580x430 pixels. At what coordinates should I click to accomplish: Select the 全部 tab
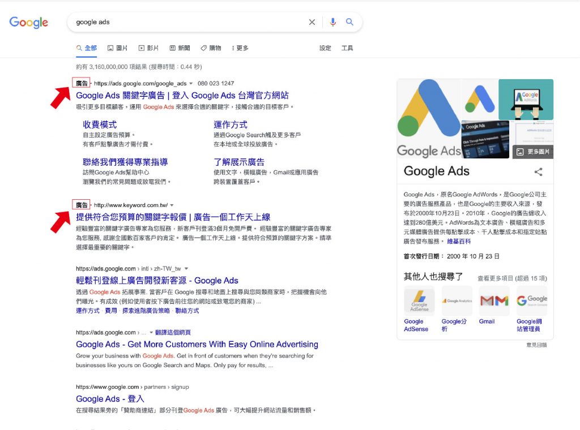click(x=87, y=48)
